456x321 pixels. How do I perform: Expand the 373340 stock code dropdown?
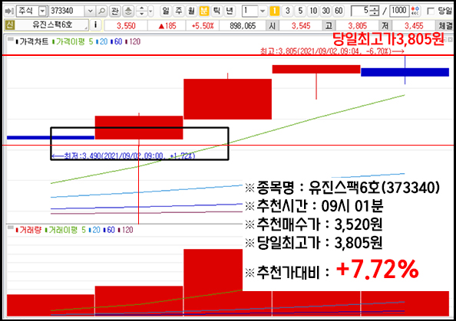pos(90,11)
